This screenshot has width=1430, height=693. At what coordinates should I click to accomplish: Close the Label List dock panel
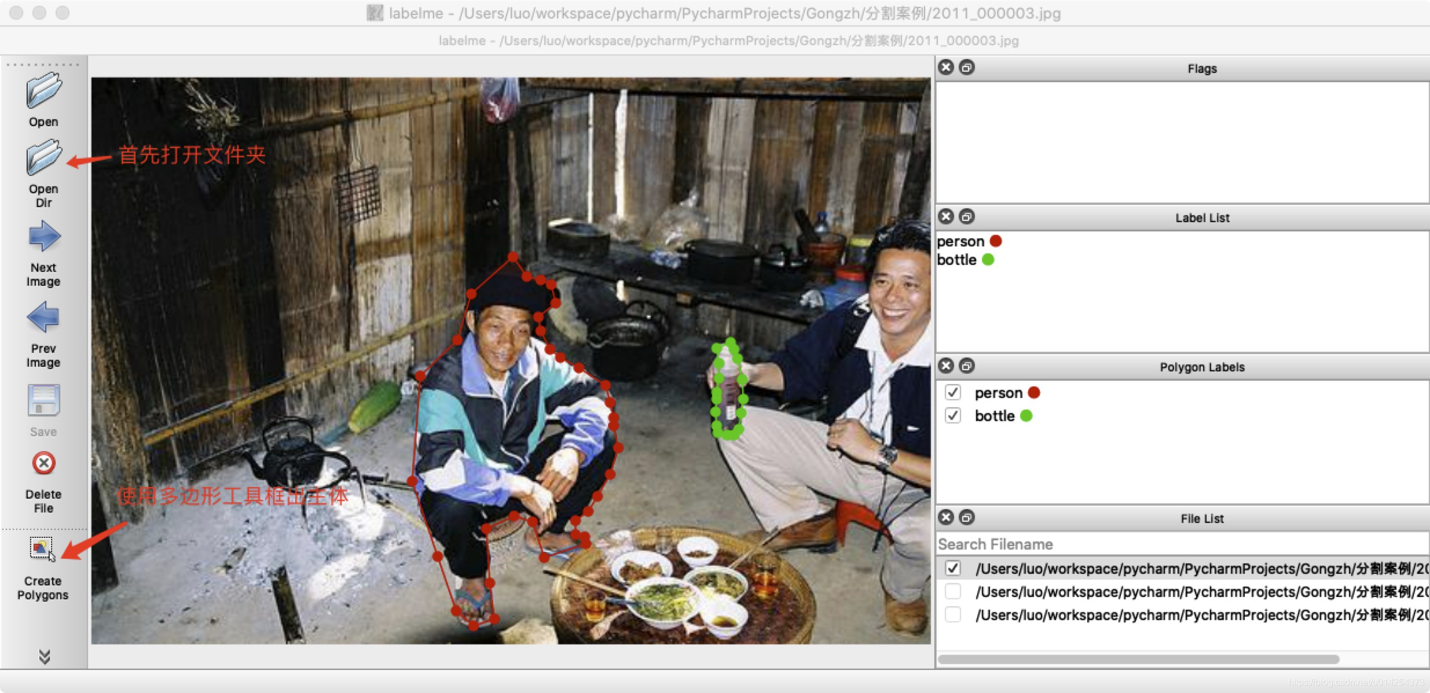(x=946, y=217)
